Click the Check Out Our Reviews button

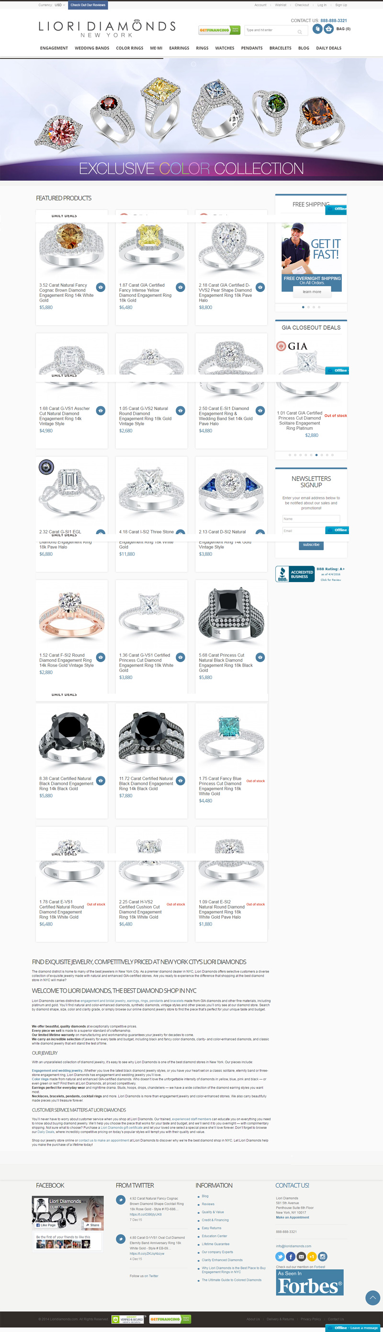point(88,5)
